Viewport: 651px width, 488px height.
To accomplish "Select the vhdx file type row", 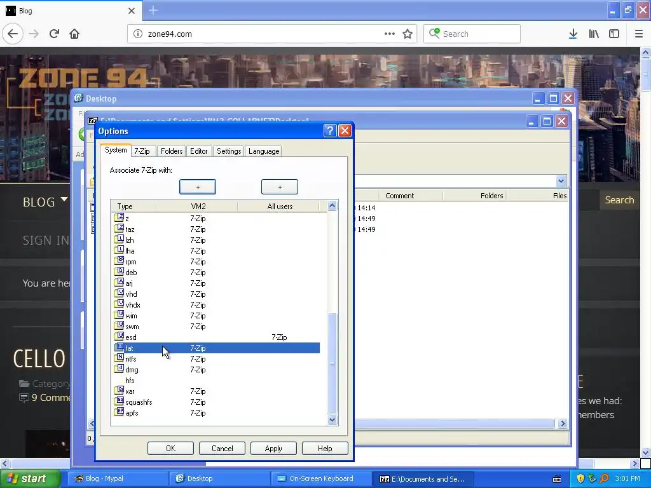I will click(x=216, y=304).
